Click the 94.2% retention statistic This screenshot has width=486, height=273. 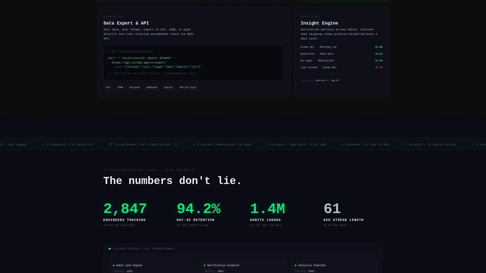(x=198, y=209)
